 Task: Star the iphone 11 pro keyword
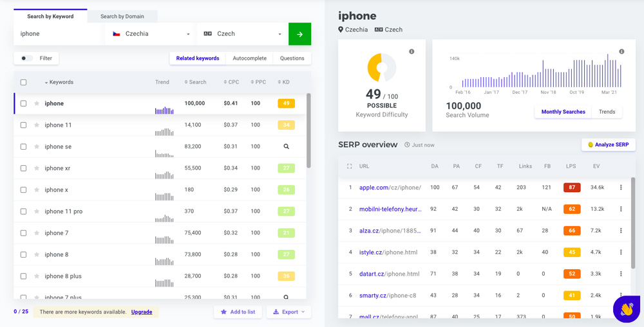(x=37, y=211)
